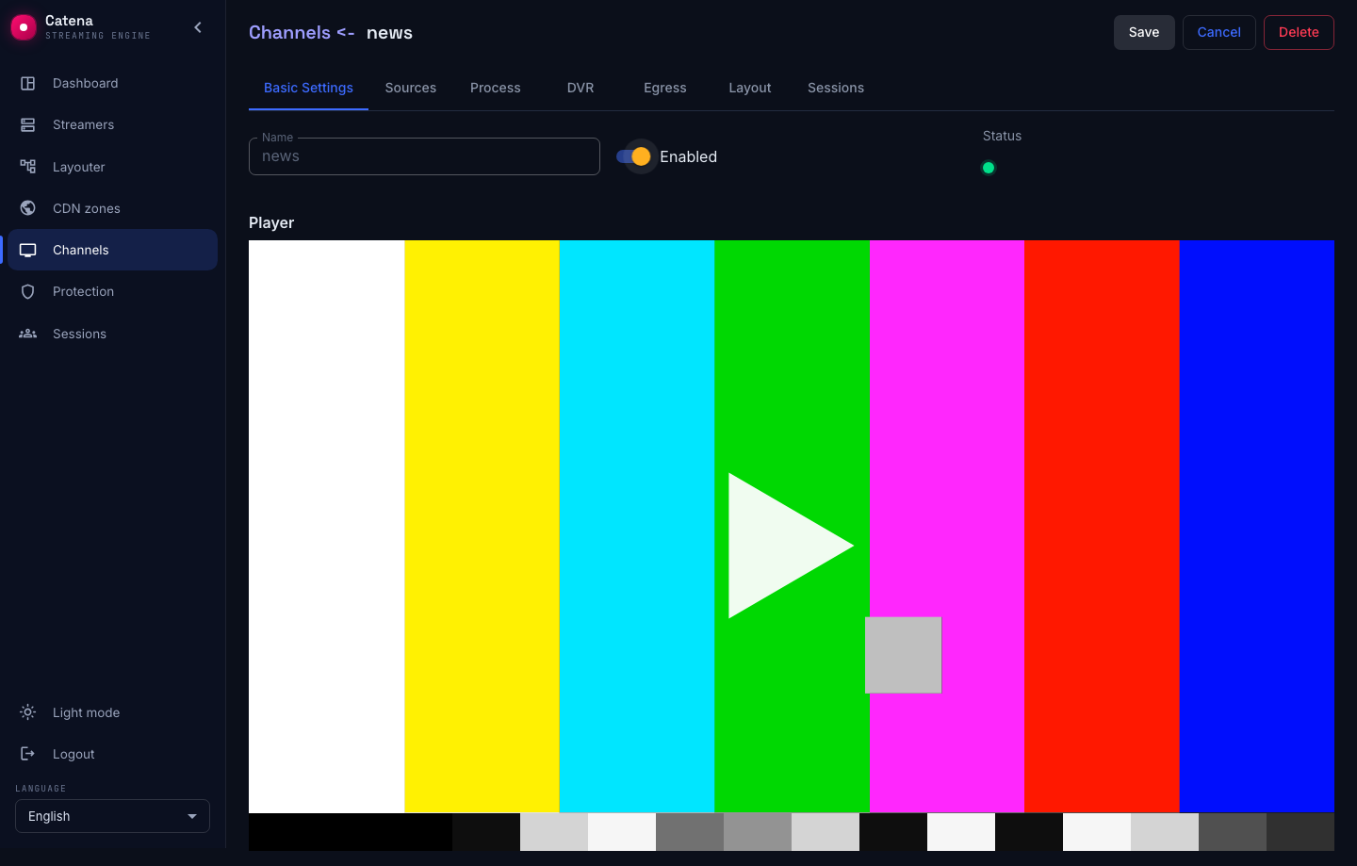Image resolution: width=1357 pixels, height=866 pixels.
Task: Open Layouter via its tree icon
Action: pyautogui.click(x=28, y=167)
